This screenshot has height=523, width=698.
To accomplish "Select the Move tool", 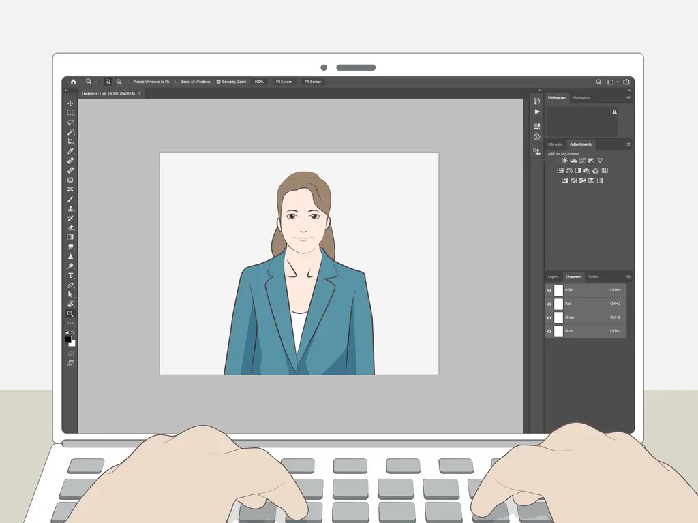I will coord(70,104).
